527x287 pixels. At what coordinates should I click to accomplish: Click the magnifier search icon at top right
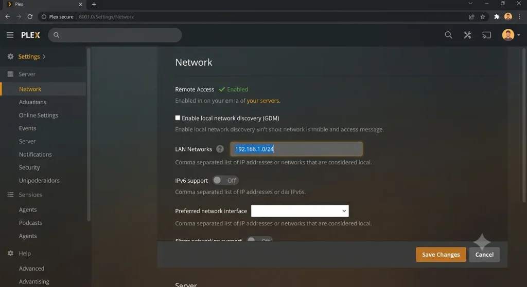448,35
